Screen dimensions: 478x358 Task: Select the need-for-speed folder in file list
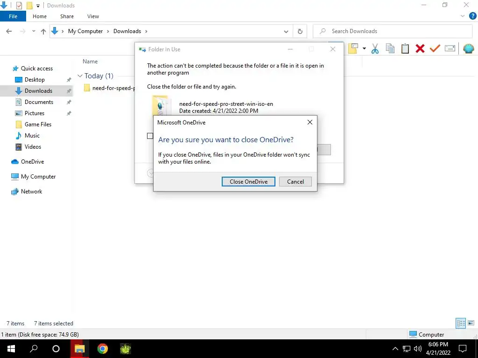[109, 88]
